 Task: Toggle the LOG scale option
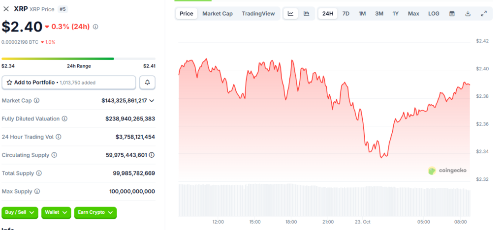(x=434, y=14)
